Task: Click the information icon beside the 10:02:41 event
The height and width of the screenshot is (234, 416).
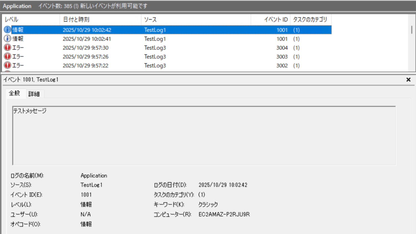Action: [x=7, y=39]
